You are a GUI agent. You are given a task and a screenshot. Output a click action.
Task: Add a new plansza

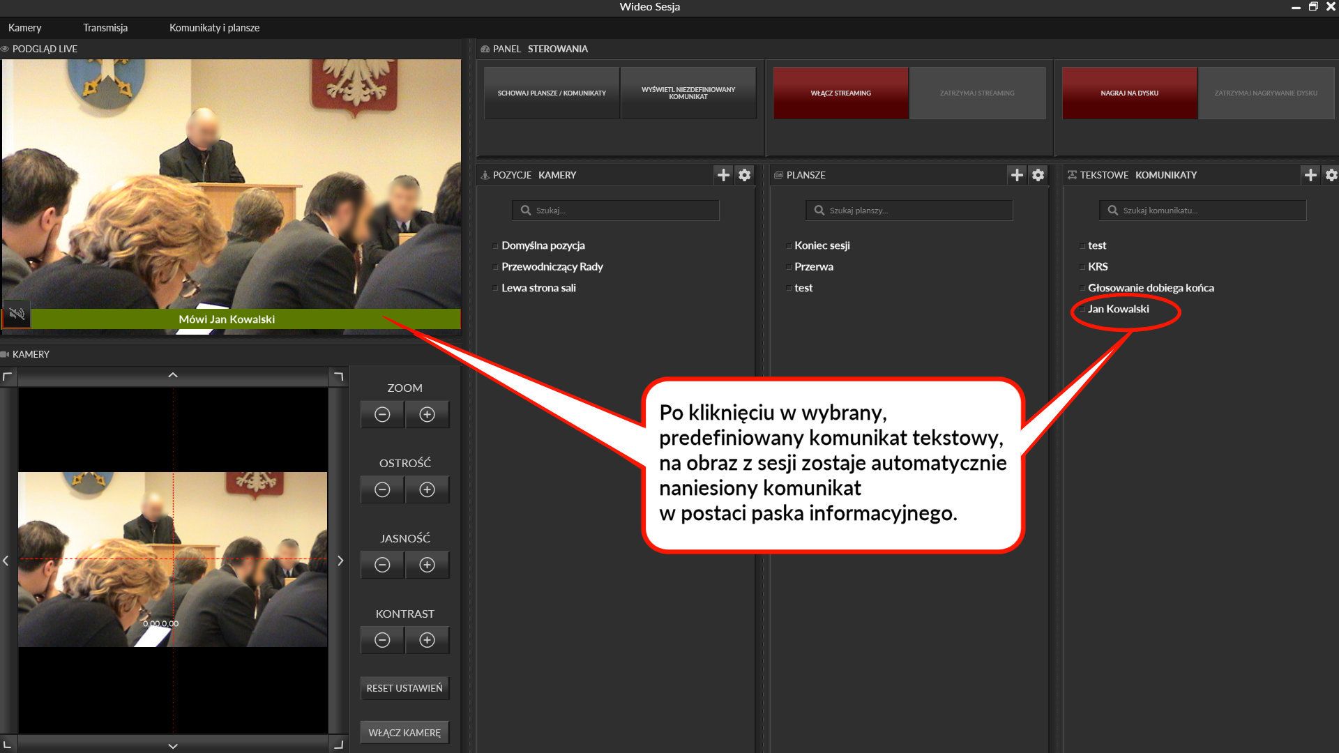(1017, 175)
